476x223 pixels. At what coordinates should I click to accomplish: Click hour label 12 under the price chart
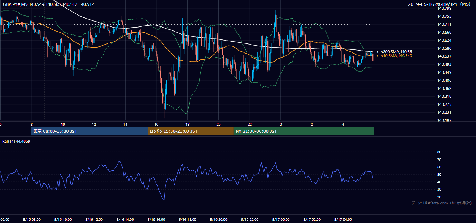tap(94, 125)
